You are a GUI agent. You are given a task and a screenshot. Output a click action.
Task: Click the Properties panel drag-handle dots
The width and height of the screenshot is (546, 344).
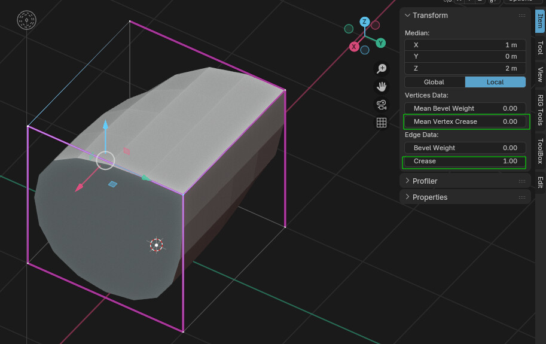[521, 197]
